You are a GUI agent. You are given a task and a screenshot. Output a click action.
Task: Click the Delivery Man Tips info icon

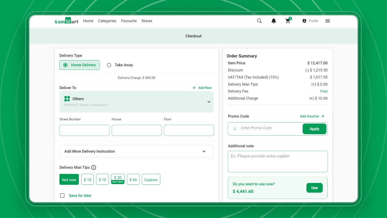(94, 167)
